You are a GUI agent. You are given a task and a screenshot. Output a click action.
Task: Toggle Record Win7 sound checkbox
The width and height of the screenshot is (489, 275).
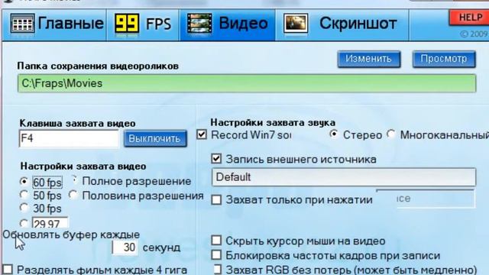(x=202, y=134)
